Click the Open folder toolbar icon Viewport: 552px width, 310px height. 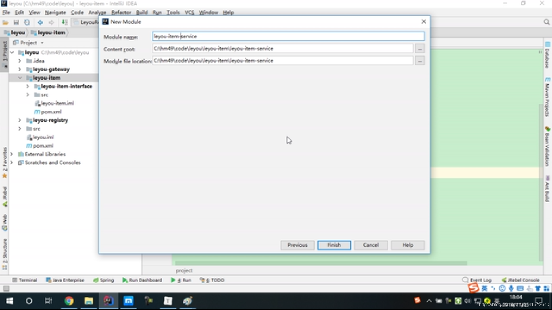pos(5,22)
